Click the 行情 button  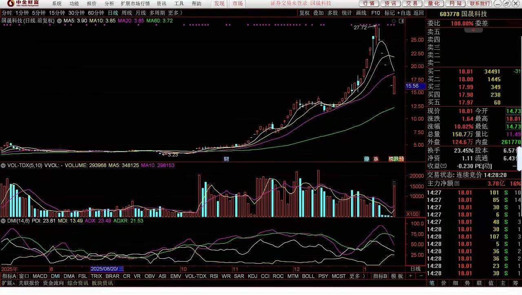click(369, 3)
